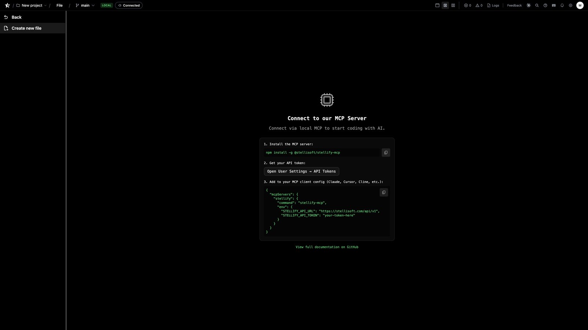Click Open User Settings → API Tokens
Viewport: 588px width, 330px height.
(301, 171)
